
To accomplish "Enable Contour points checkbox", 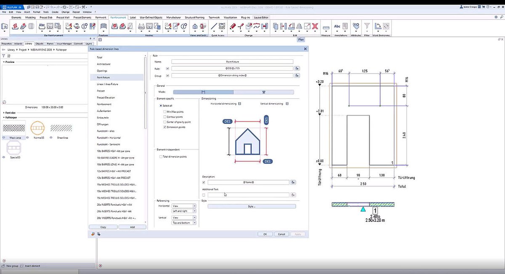I will point(165,116).
